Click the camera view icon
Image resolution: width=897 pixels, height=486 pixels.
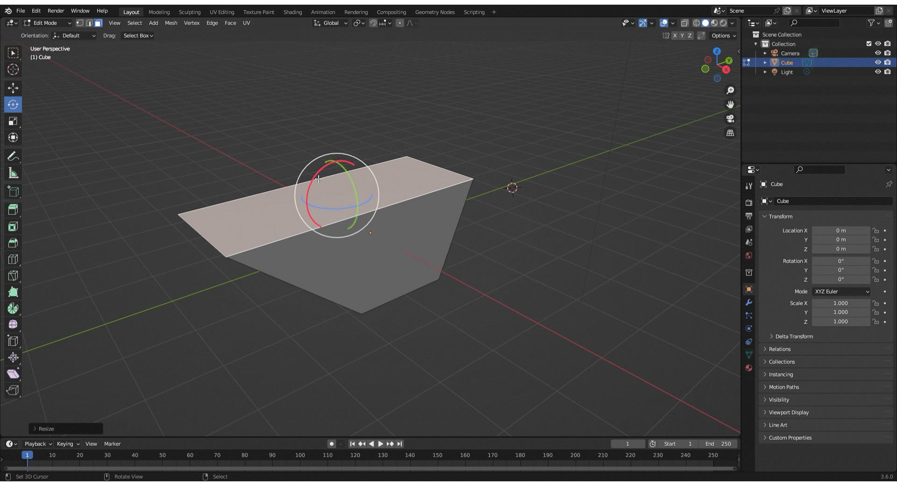(730, 119)
